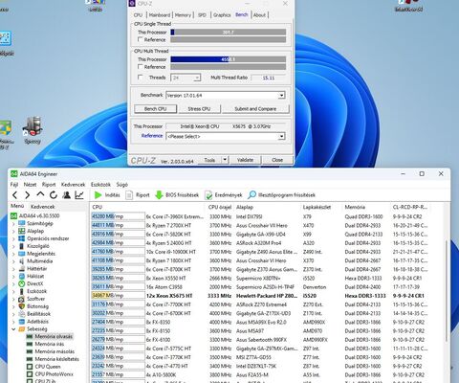Select Memória másolás benchmark item
Viewport: 459px width, 383px height.
pos(51,351)
